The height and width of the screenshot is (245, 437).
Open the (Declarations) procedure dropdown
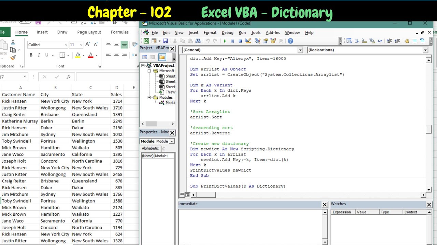point(425,50)
